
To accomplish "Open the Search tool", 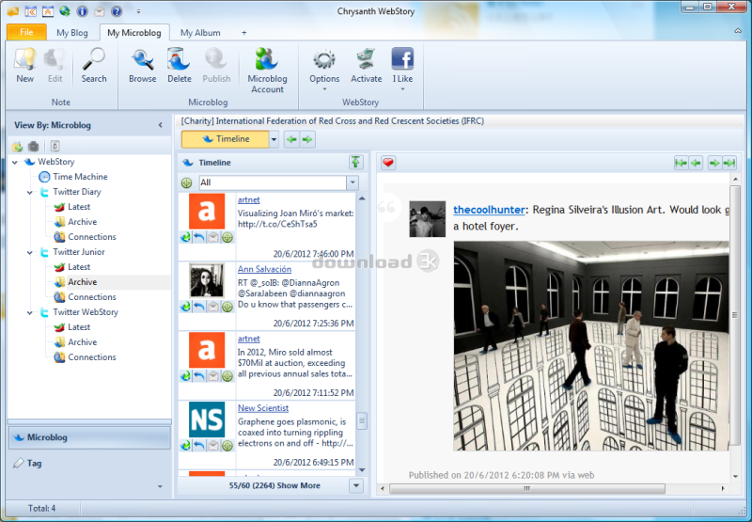I will pyautogui.click(x=93, y=66).
